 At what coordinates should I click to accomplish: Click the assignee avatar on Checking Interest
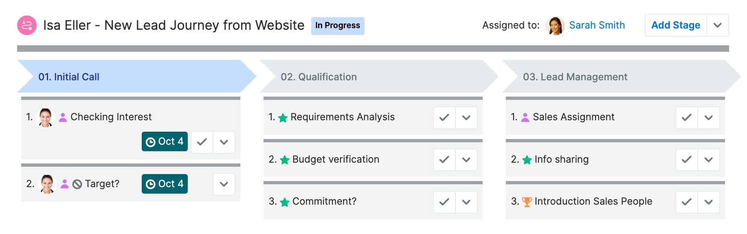point(46,117)
